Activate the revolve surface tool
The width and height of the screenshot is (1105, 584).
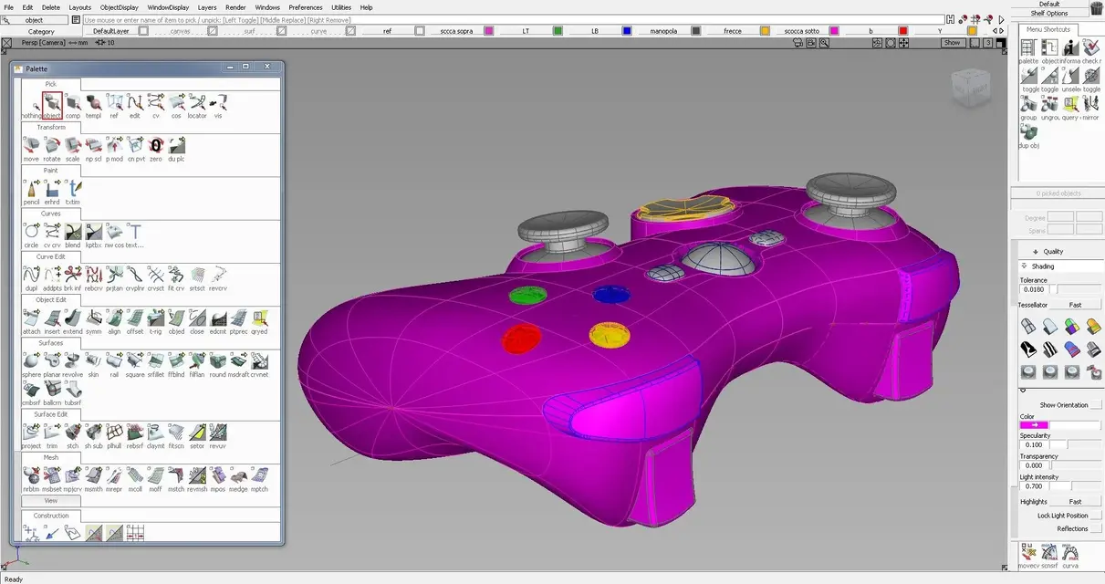point(72,361)
